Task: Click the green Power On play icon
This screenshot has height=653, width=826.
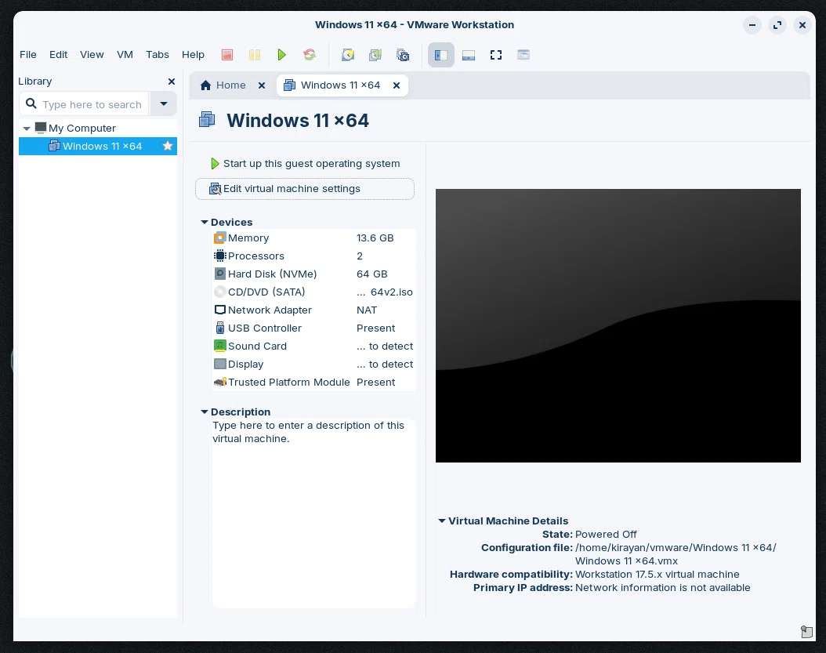Action: tap(282, 55)
